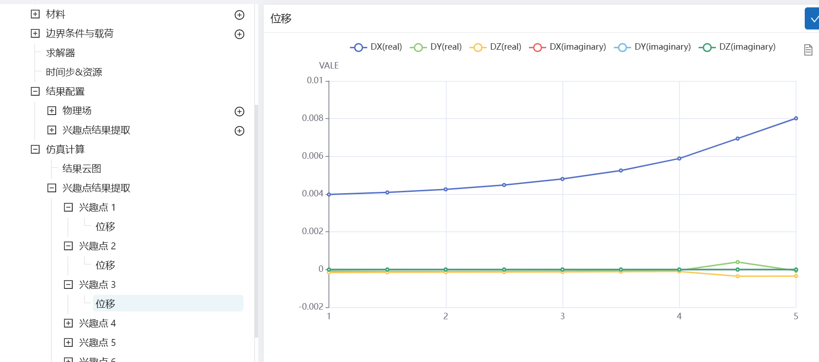Click the 位移 chart panel title

[x=281, y=18]
